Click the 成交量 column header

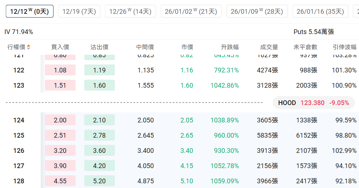point(269,47)
